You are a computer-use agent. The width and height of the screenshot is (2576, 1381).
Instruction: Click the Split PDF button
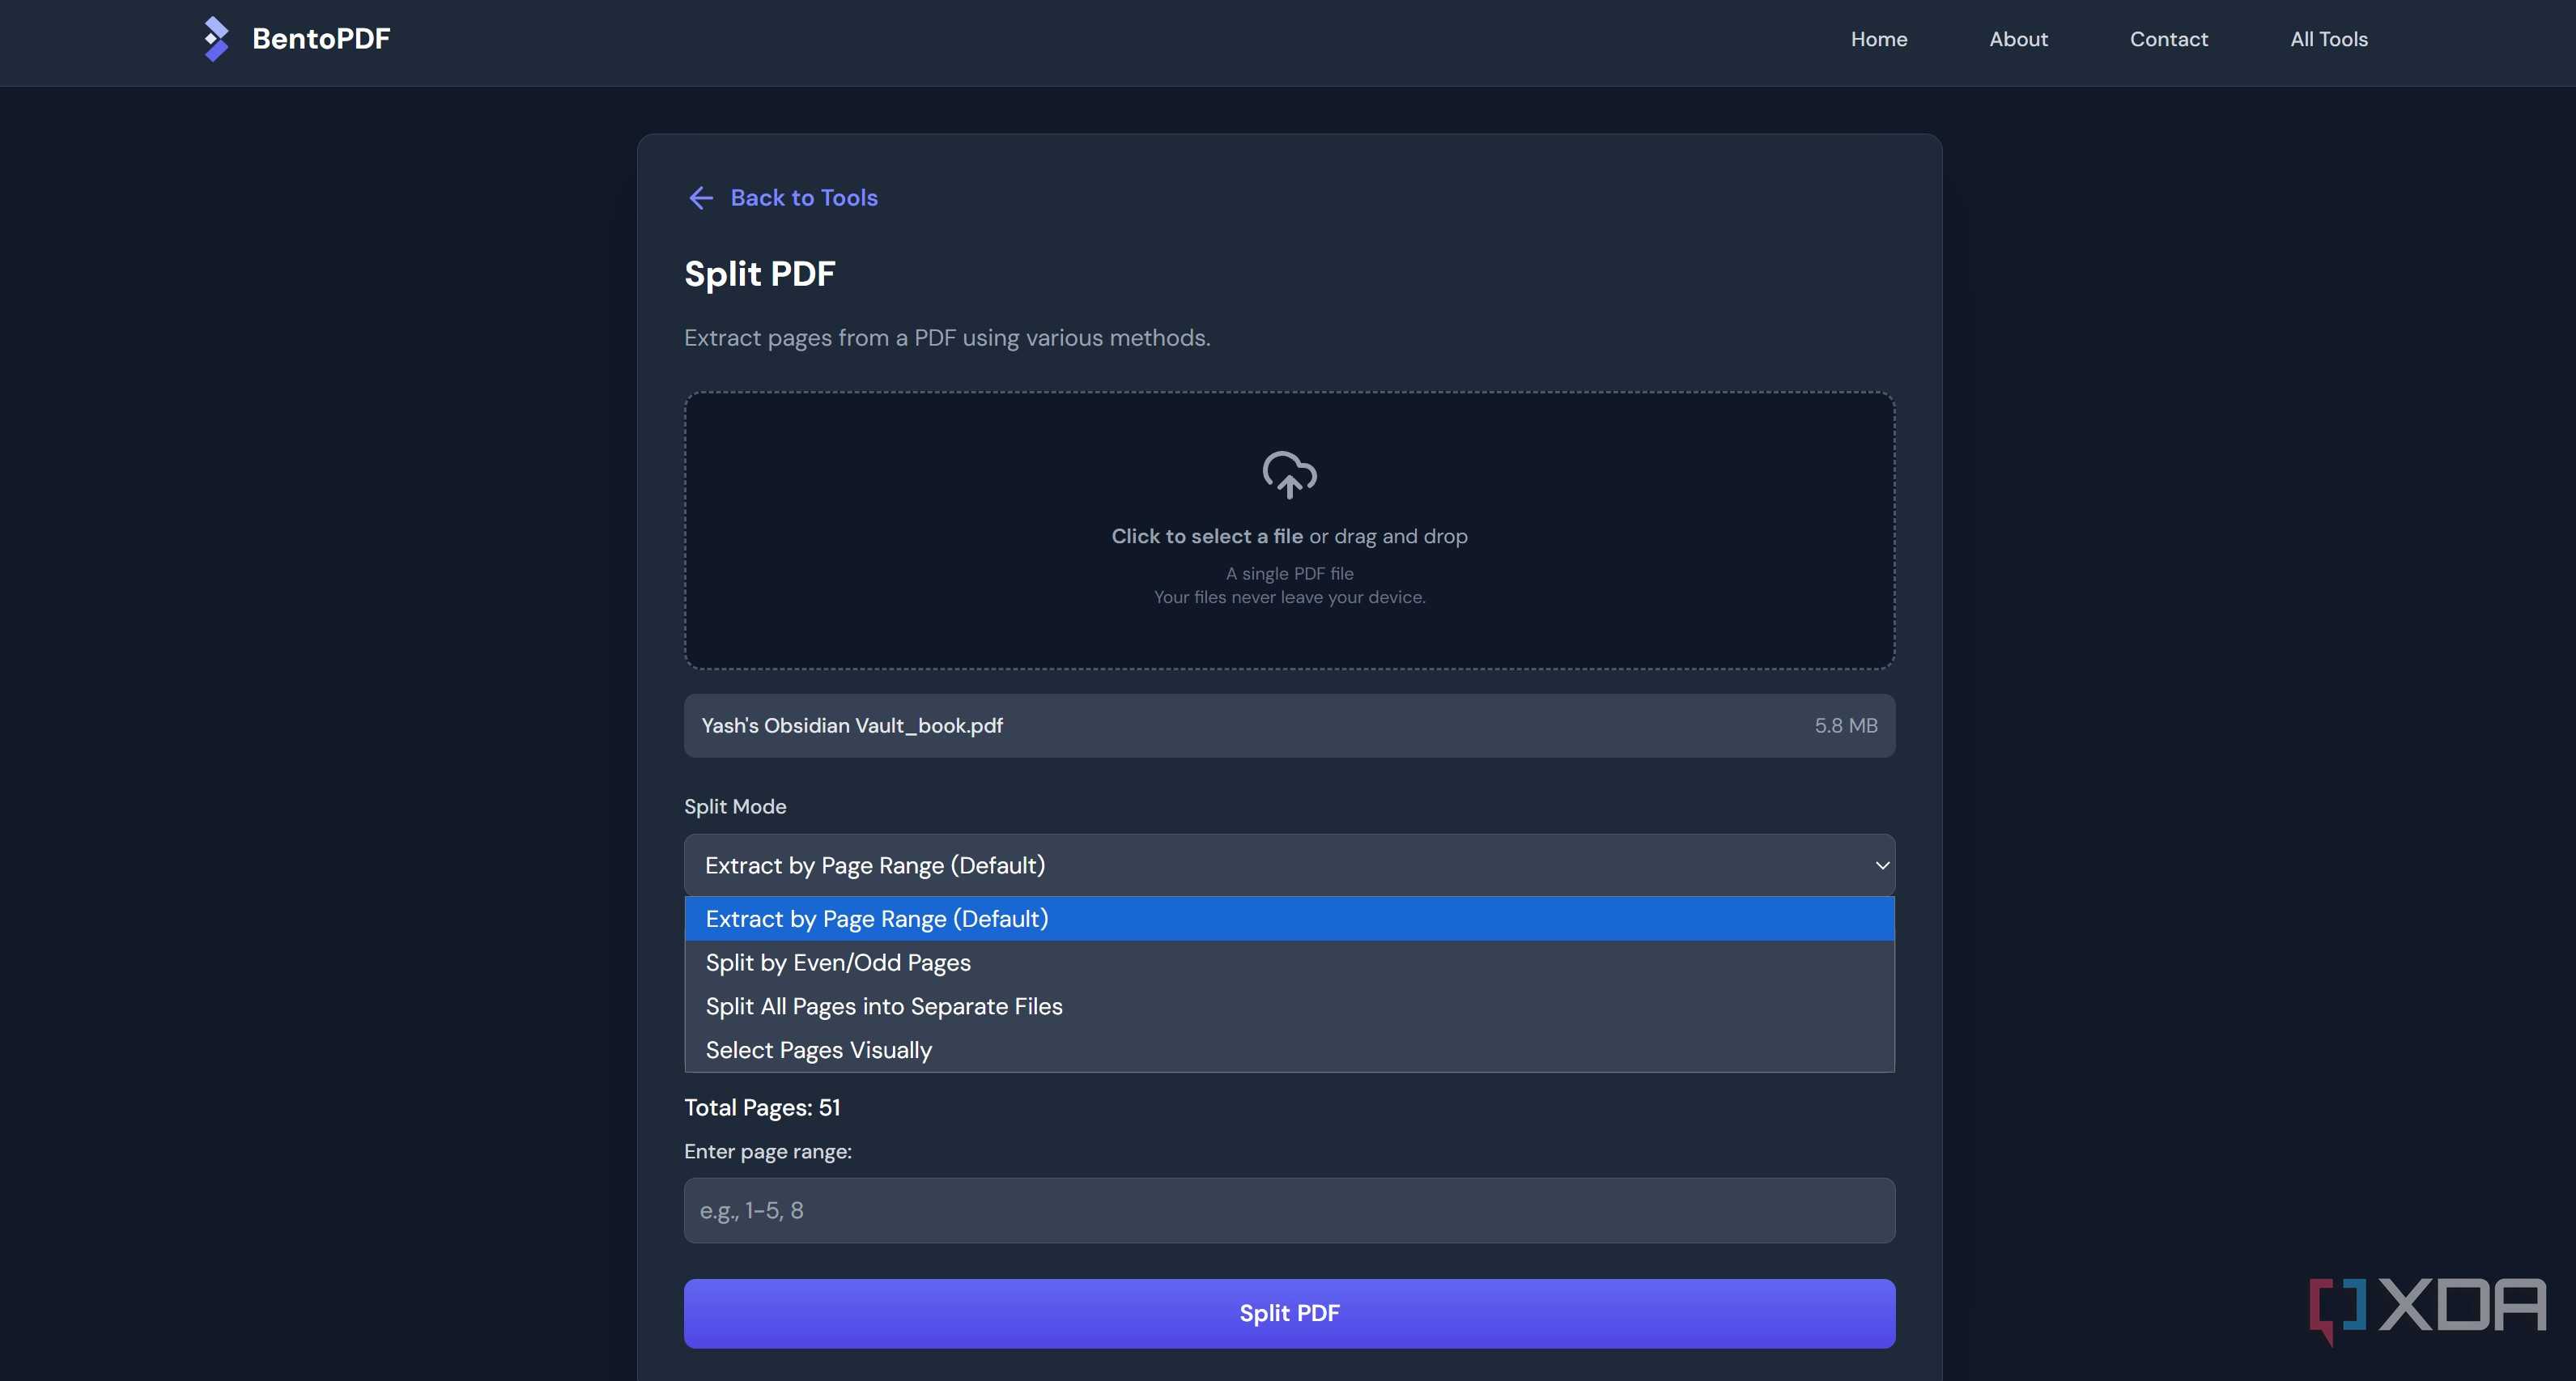[1289, 1313]
